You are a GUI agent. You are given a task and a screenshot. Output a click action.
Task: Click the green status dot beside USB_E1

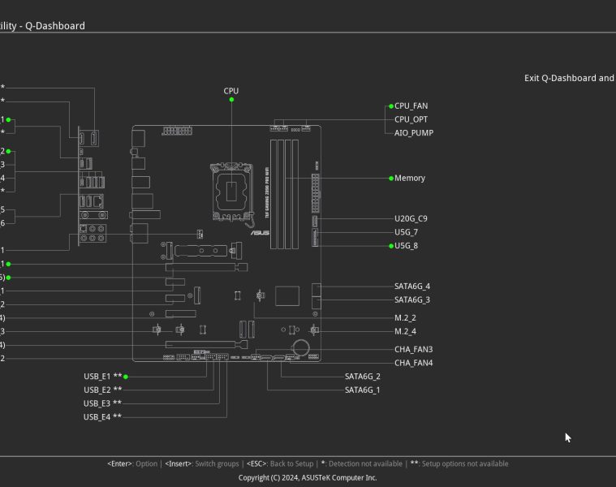pos(126,377)
